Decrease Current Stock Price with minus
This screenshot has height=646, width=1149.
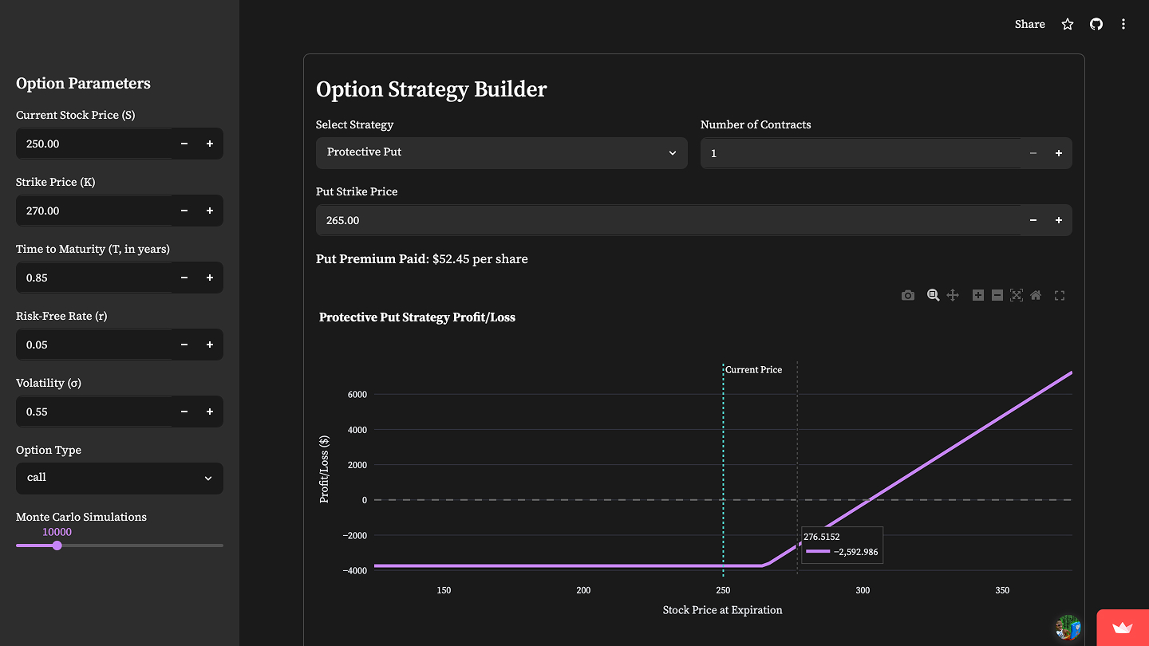point(184,144)
